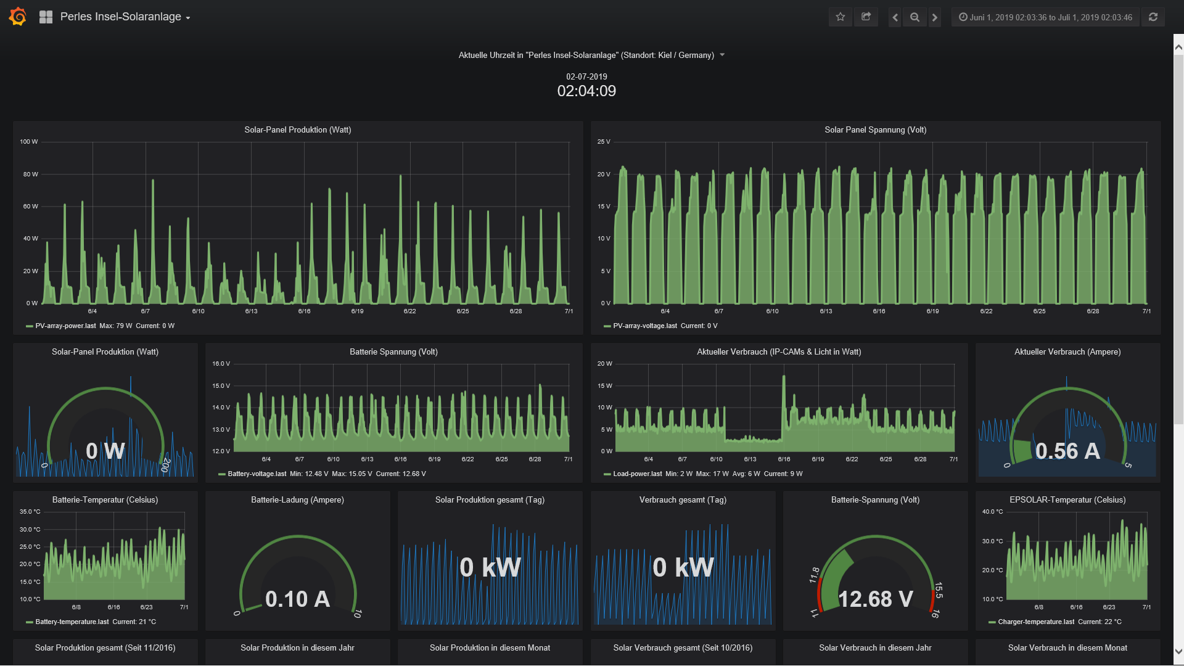Toggle Battery-voltage.last legend series
The image size is (1184, 666).
click(257, 474)
